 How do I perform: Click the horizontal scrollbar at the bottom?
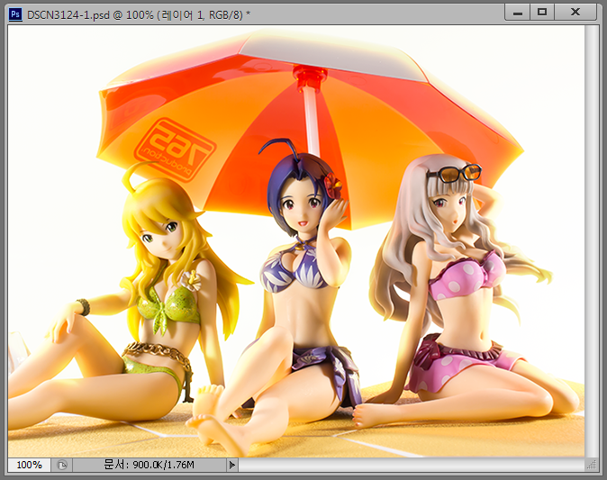click(411, 465)
